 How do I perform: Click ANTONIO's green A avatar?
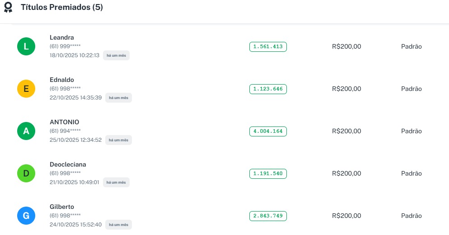pos(26,131)
